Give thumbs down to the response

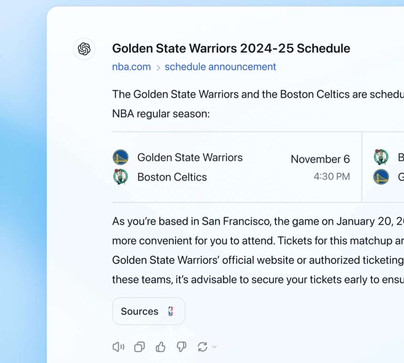(181, 347)
